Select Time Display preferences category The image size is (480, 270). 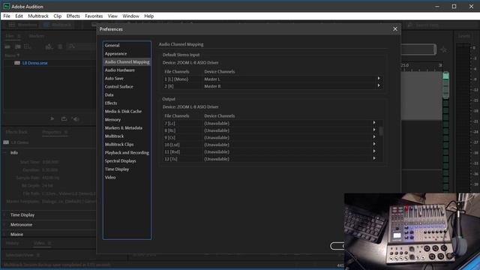(117, 169)
